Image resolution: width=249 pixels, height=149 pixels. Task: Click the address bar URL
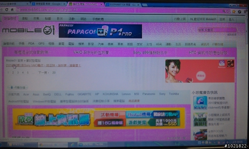pyautogui.click(x=48, y=10)
